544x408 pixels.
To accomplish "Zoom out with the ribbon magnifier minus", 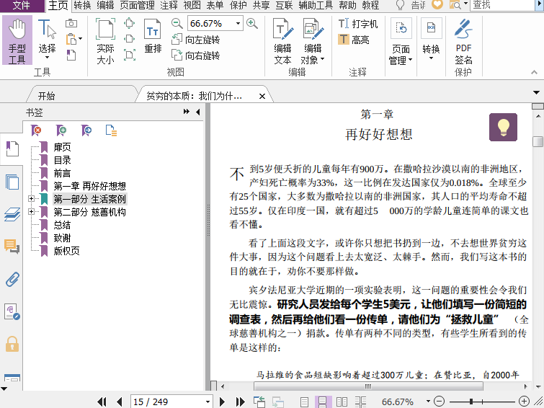I will tap(177, 23).
